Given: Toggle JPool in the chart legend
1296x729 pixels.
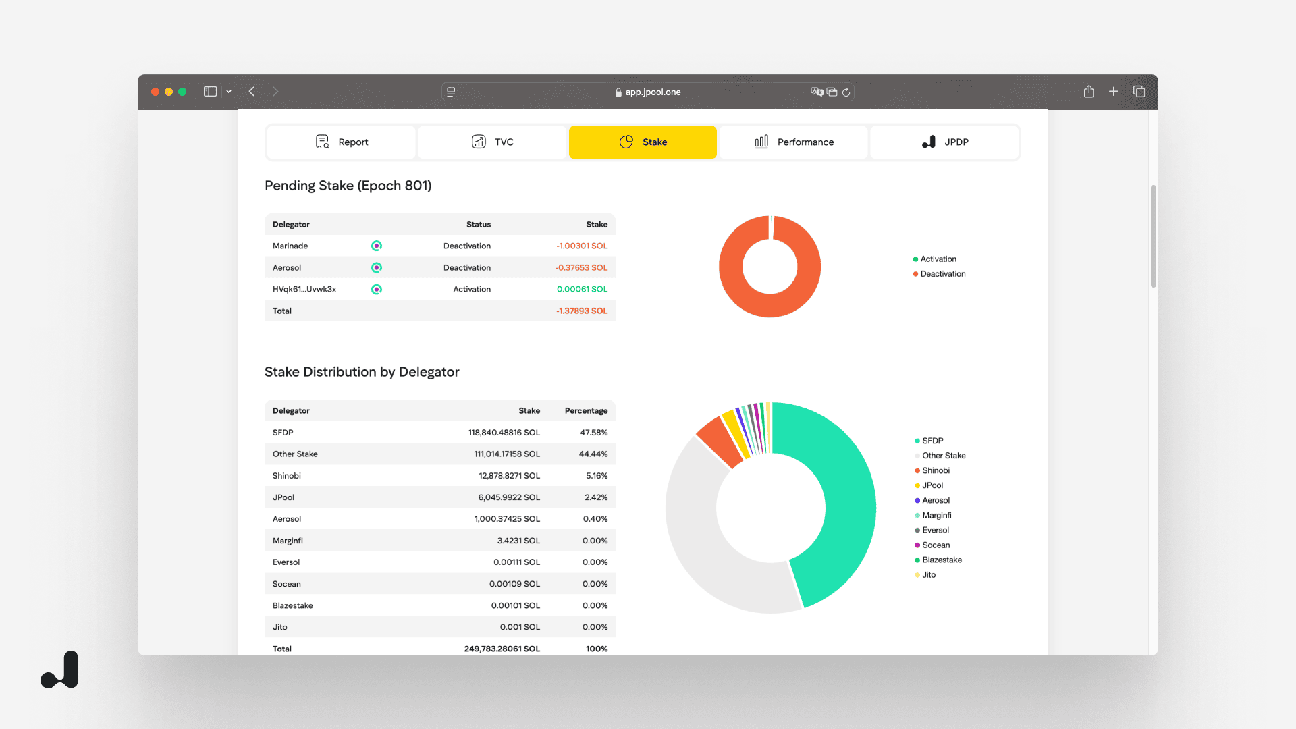Looking at the screenshot, I should tap(929, 485).
